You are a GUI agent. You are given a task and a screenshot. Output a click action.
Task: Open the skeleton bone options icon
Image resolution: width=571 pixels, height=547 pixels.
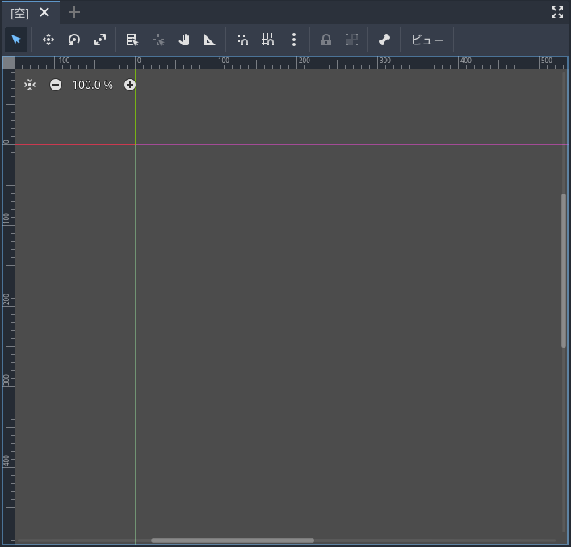pos(384,40)
